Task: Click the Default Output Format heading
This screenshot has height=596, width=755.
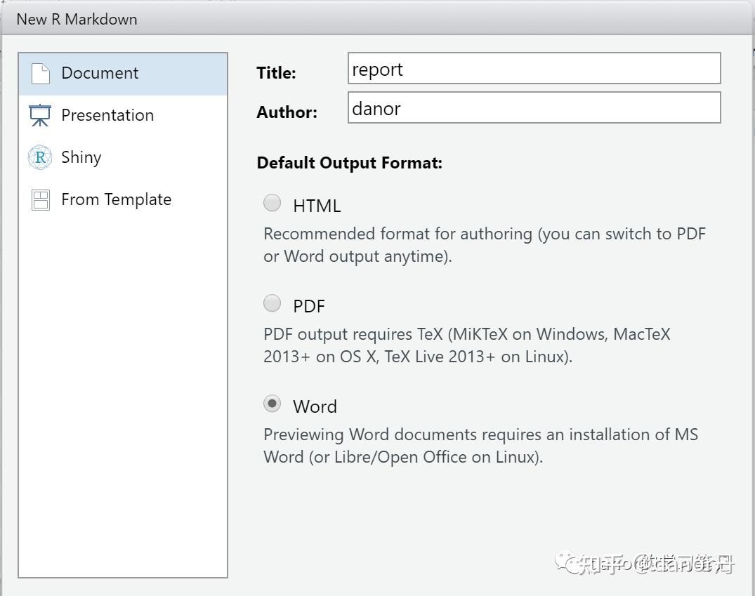Action: [x=349, y=163]
